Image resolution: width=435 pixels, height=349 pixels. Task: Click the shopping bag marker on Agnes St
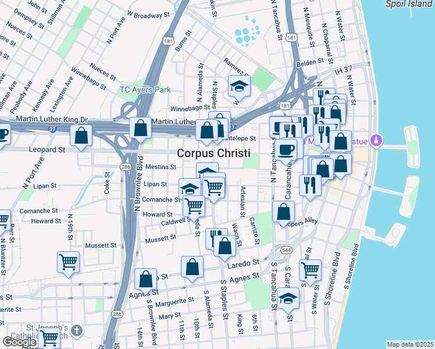tap(145, 280)
